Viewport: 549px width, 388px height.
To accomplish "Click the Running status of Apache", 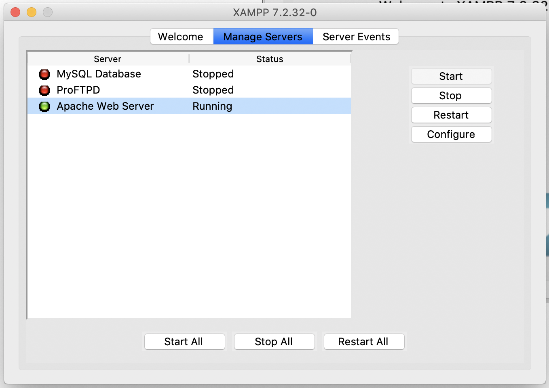I will click(x=212, y=106).
